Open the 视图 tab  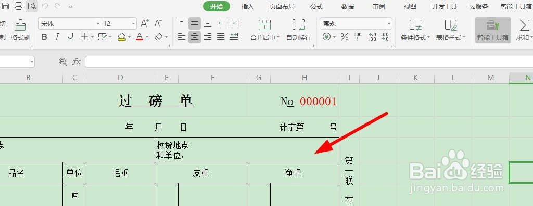pos(410,6)
